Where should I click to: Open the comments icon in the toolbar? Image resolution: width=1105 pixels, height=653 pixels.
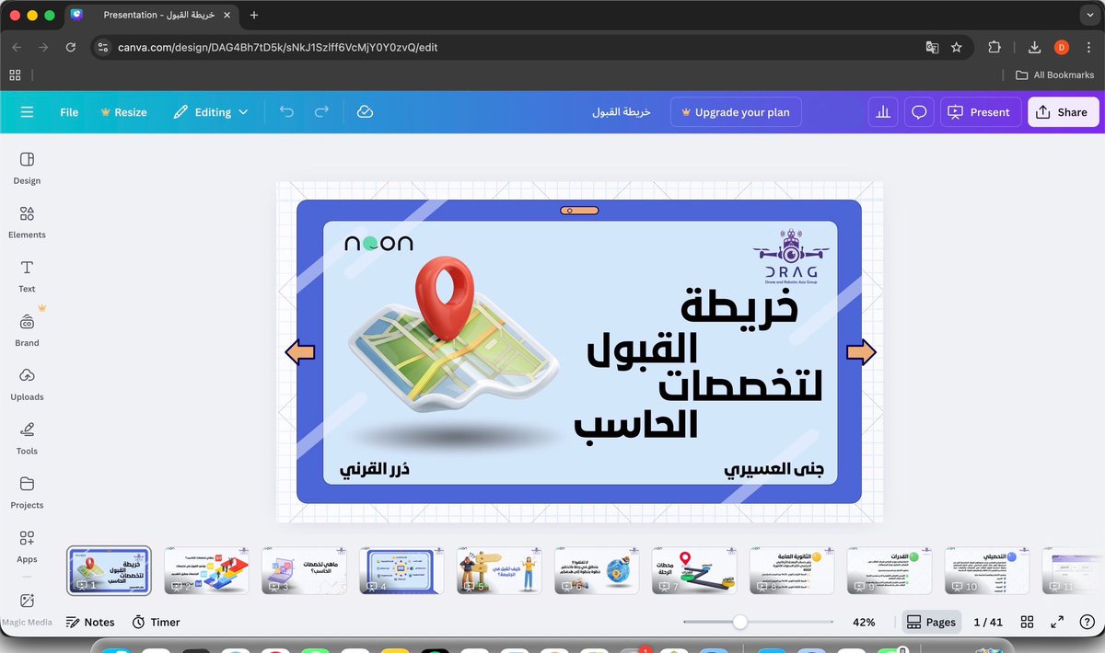(x=918, y=111)
